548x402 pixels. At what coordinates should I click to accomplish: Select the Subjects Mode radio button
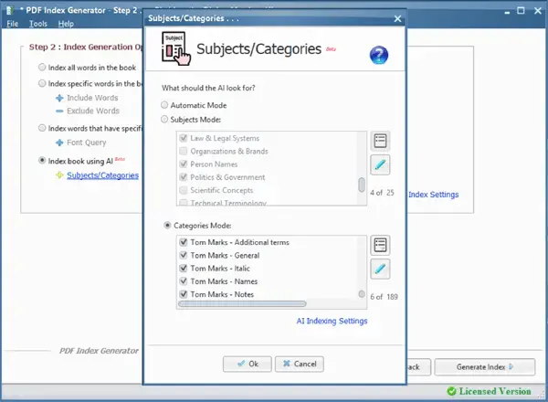click(x=164, y=119)
